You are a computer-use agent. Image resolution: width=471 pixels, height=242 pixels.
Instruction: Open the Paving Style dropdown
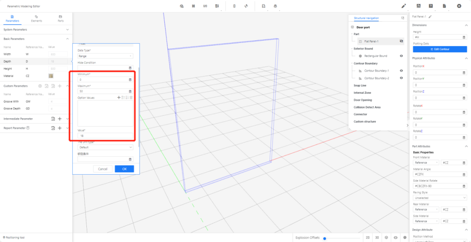point(440,198)
